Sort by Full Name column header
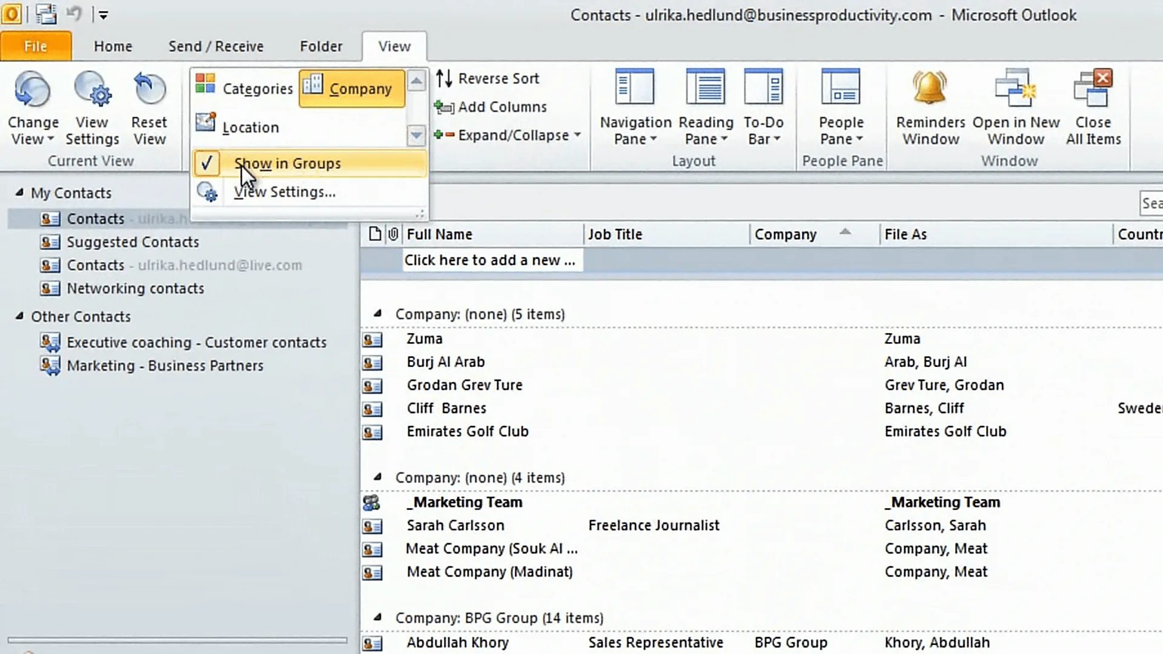The image size is (1163, 654). click(492, 234)
